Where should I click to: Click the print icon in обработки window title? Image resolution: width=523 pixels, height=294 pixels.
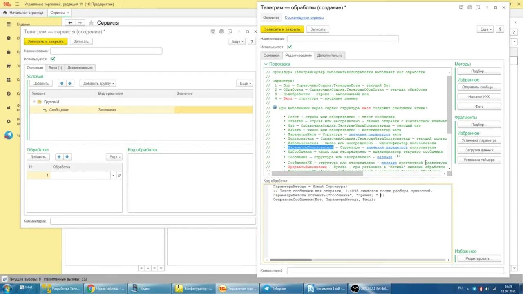click(469, 7)
